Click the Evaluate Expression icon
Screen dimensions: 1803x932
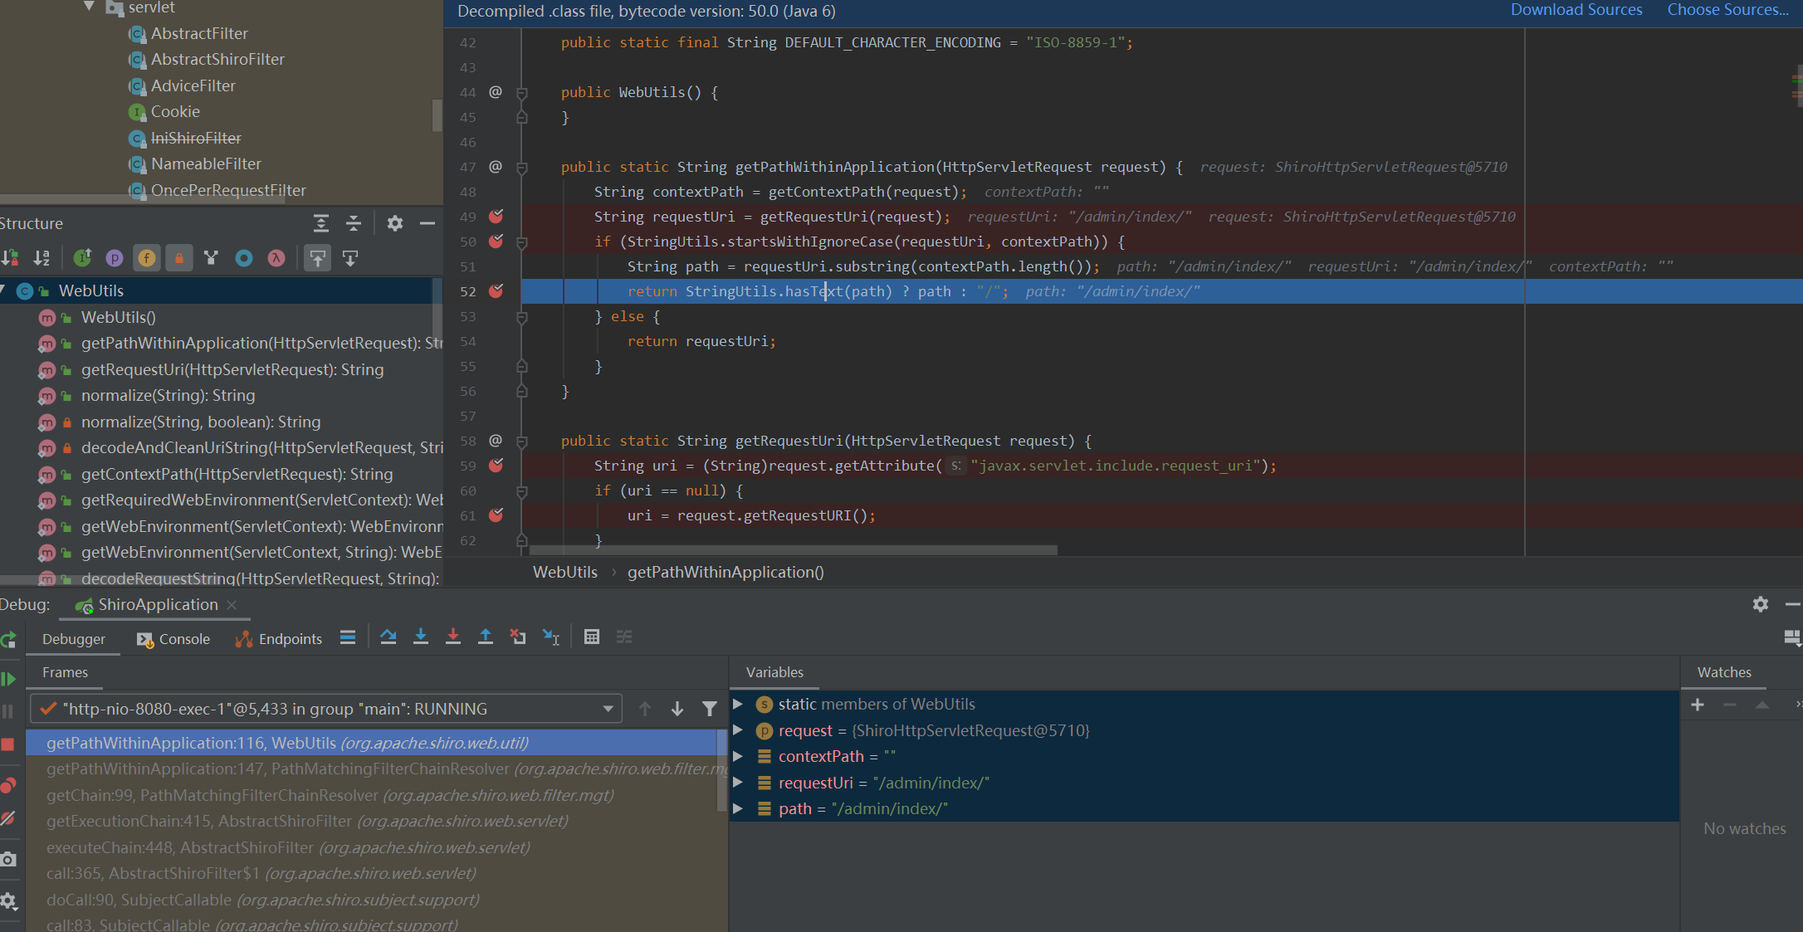click(x=591, y=640)
